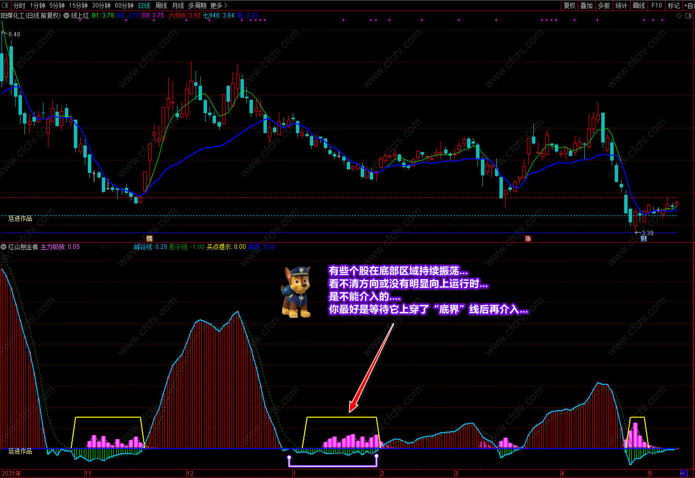
Task: Click the diamond marker icon at top right
Action: 679,15
